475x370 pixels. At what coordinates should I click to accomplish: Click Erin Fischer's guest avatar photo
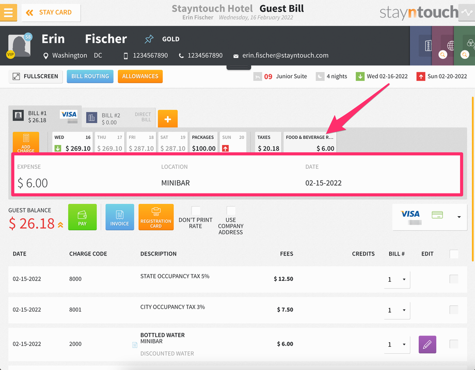pos(19,46)
